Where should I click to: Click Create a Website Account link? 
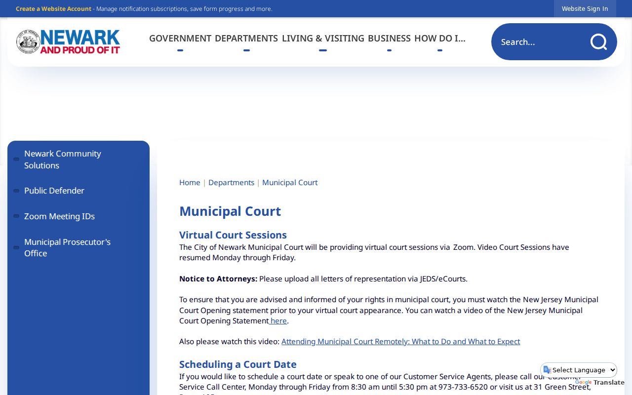(53, 9)
